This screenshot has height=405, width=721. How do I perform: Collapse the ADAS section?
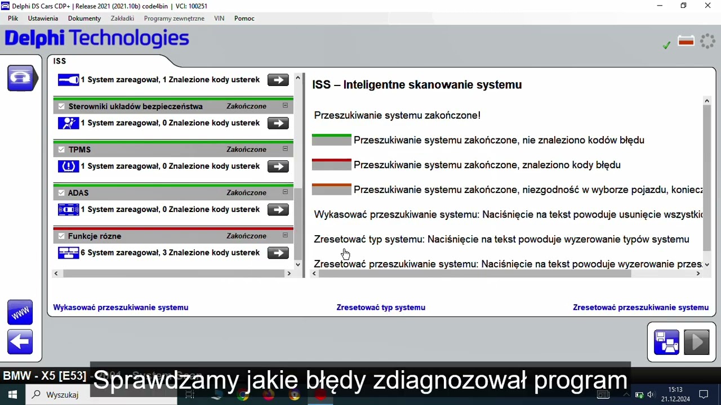coord(285,192)
